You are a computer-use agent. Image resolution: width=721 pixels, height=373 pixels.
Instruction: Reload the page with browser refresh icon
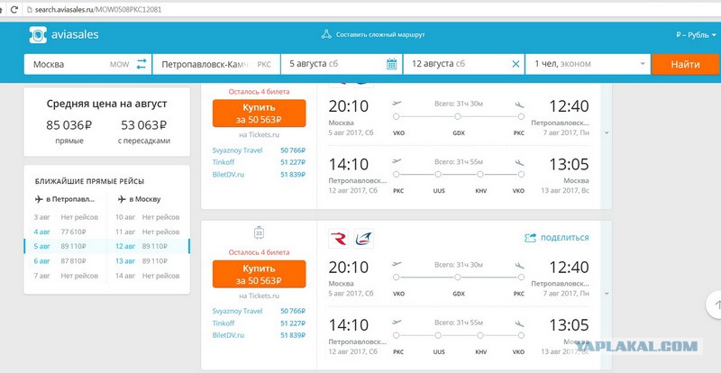pos(15,9)
